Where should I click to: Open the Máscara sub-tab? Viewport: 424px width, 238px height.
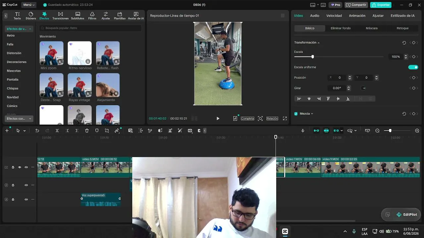click(372, 28)
